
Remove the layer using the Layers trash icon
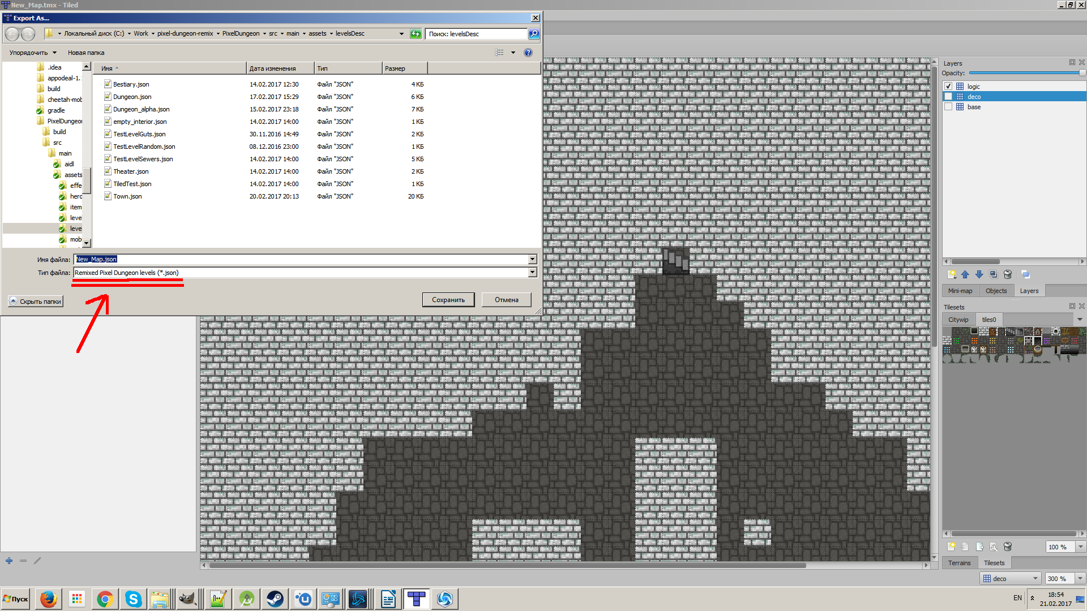pos(1008,274)
